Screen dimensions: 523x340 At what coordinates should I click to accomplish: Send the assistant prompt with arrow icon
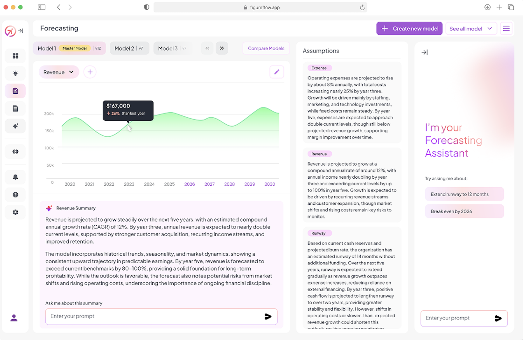coord(498,318)
